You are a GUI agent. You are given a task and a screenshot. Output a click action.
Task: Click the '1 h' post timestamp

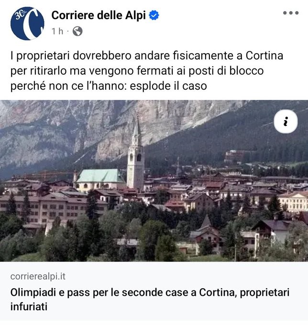point(57,31)
